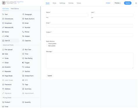The width and height of the screenshot is (138, 108).
Task: Add a Time field
Action: (25, 54)
